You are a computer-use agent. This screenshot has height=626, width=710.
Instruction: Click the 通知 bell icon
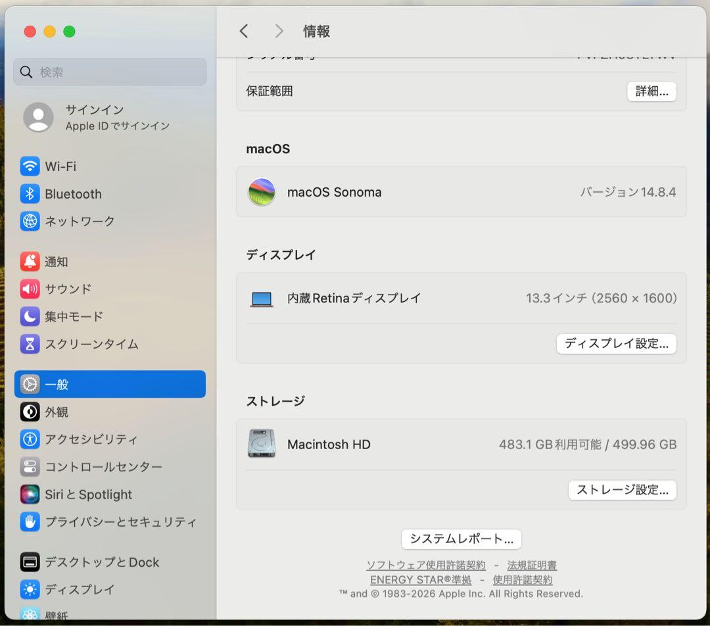coord(30,261)
